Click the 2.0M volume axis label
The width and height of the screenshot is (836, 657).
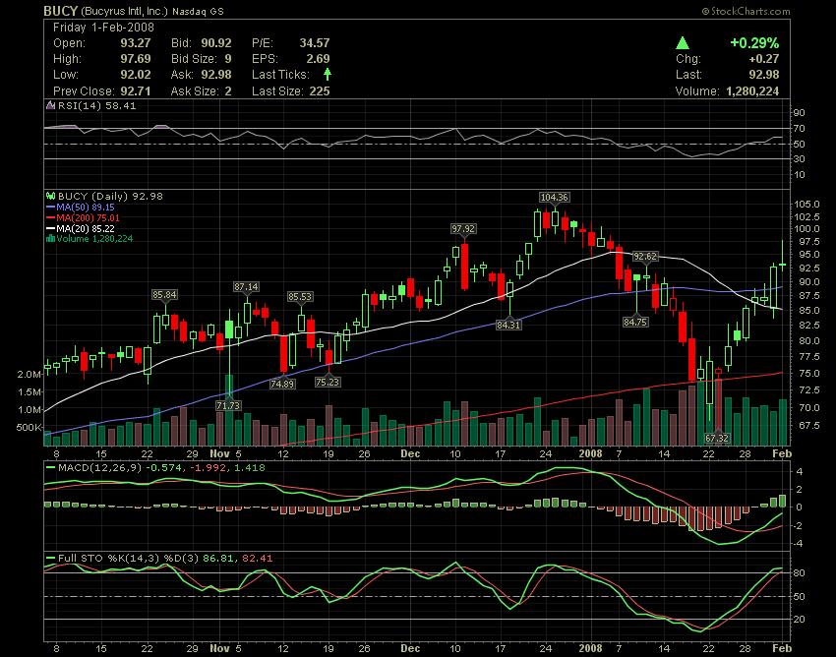click(x=29, y=375)
